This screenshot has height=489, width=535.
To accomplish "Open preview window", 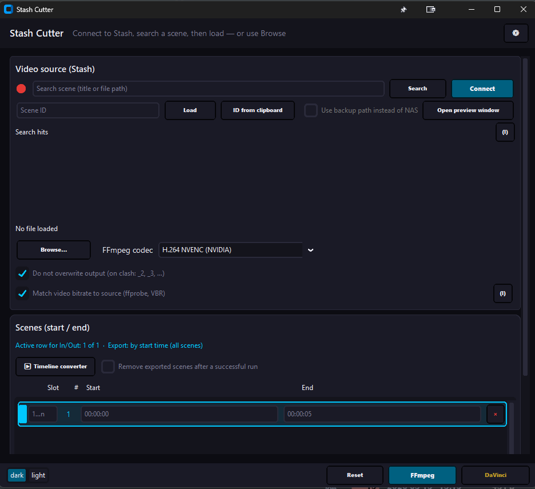I will 468,110.
